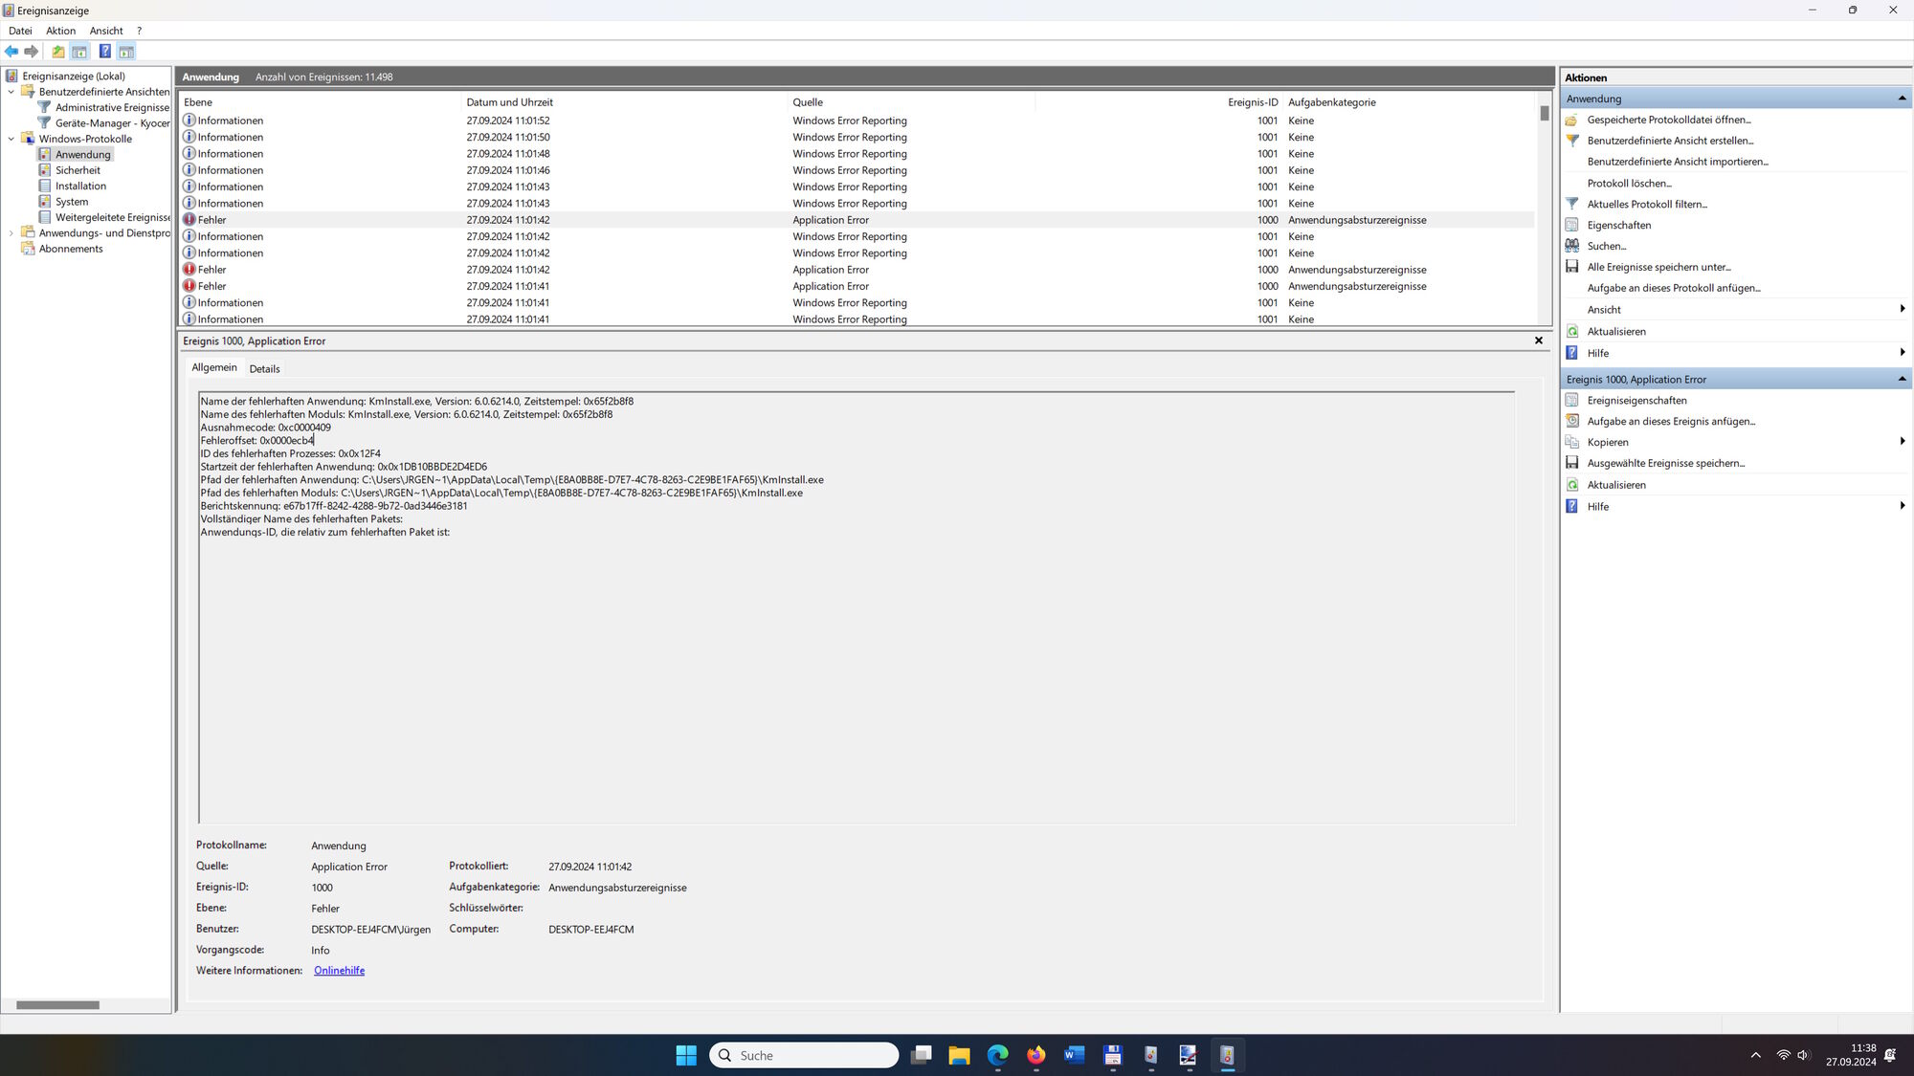Click Aktuelles Protokoll filtern action
Viewport: 1914px width, 1076px height.
click(1646, 204)
